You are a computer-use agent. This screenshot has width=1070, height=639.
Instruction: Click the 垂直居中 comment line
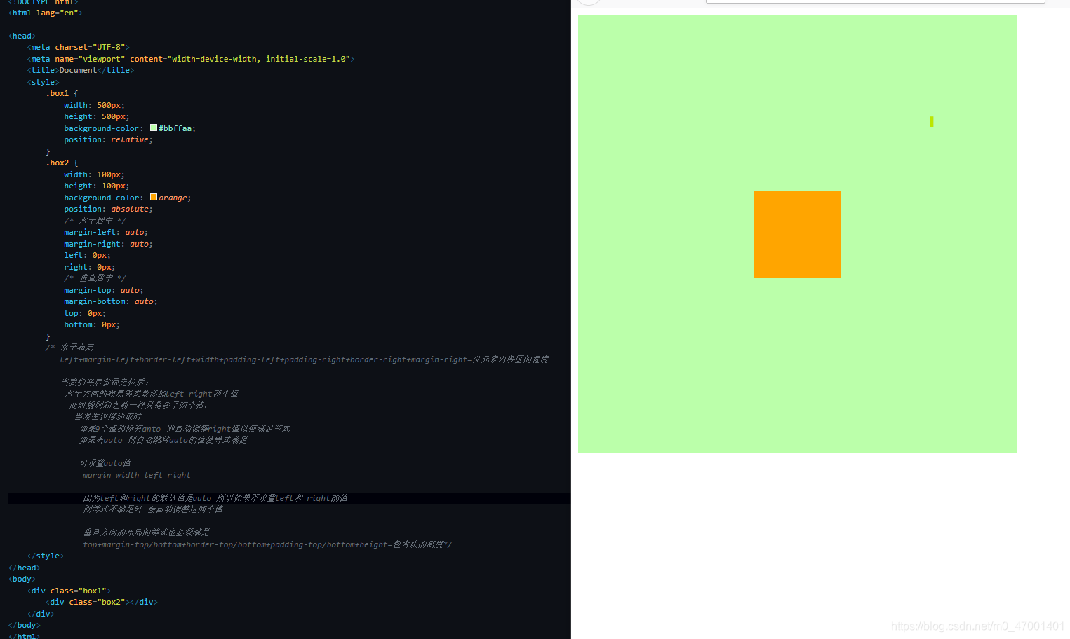tap(95, 278)
